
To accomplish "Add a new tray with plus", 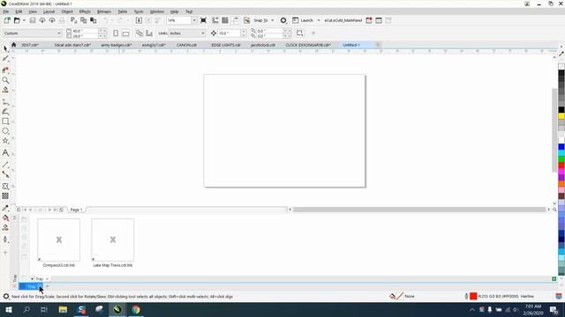I will (x=47, y=286).
